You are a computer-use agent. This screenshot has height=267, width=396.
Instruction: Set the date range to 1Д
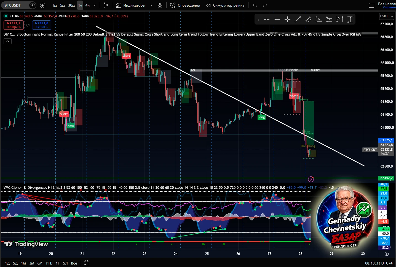click(x=7, y=263)
